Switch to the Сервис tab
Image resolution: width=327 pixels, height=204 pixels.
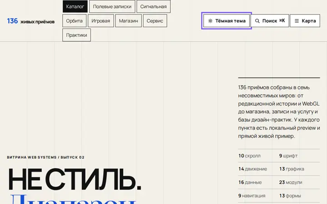[x=155, y=20]
